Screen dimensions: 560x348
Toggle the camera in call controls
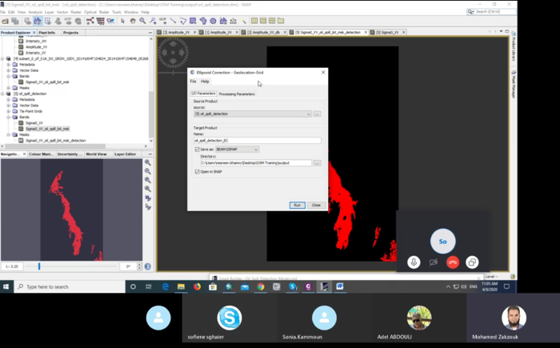pyautogui.click(x=434, y=262)
